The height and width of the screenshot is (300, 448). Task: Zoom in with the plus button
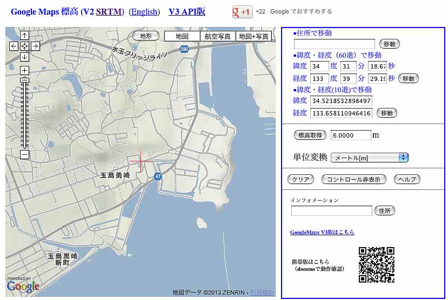click(x=24, y=71)
